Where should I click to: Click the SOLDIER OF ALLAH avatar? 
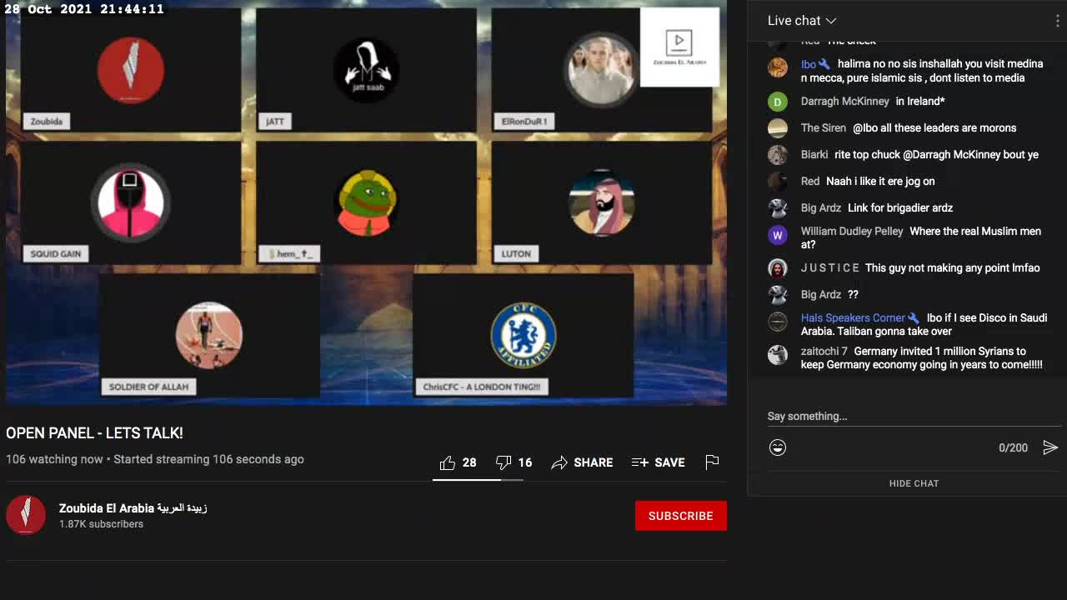tap(209, 335)
